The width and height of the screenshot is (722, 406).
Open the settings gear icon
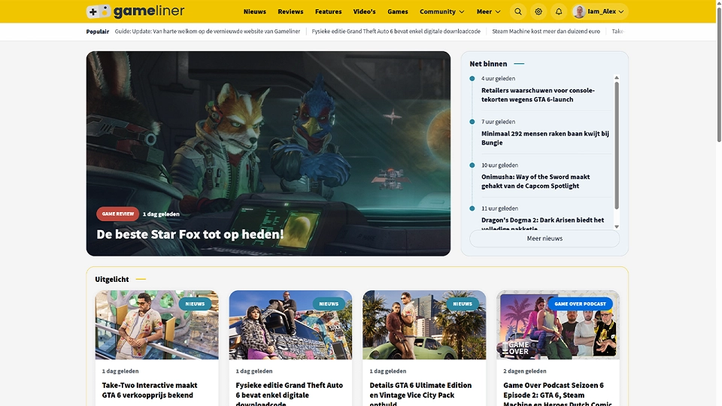(538, 11)
